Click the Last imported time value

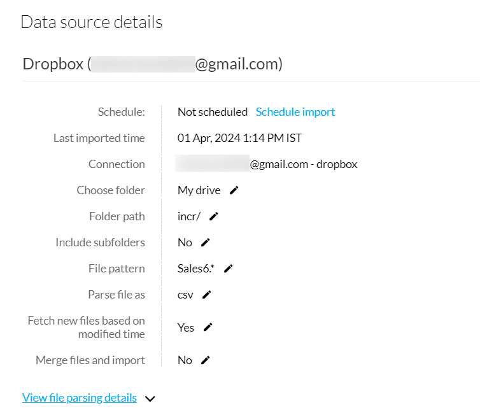239,138
